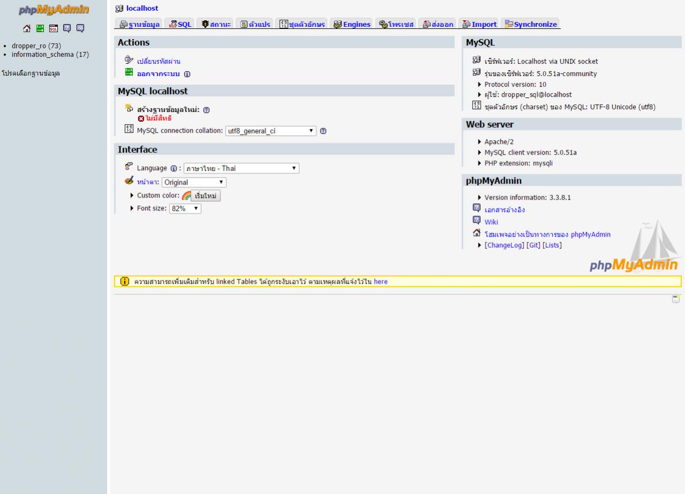Open the Import tab
The image size is (685, 494).
click(x=479, y=24)
